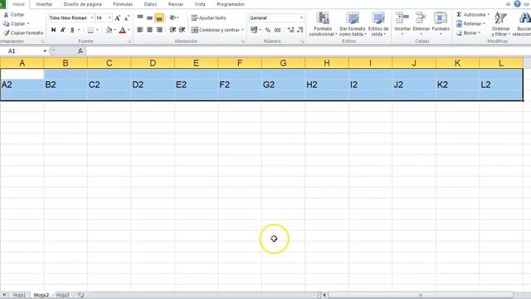Open Fuente dialog launcher
531x299 pixels.
point(129,42)
